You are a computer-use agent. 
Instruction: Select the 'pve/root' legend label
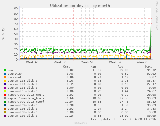point(15,77)
